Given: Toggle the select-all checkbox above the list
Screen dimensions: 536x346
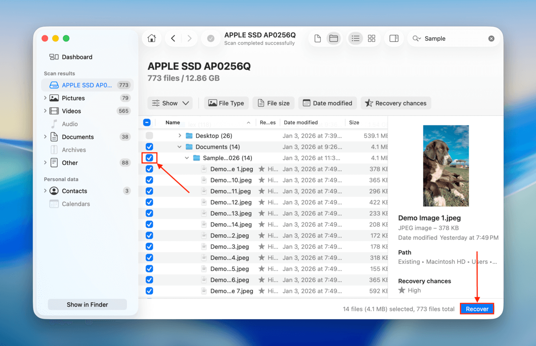Looking at the screenshot, I should point(147,122).
